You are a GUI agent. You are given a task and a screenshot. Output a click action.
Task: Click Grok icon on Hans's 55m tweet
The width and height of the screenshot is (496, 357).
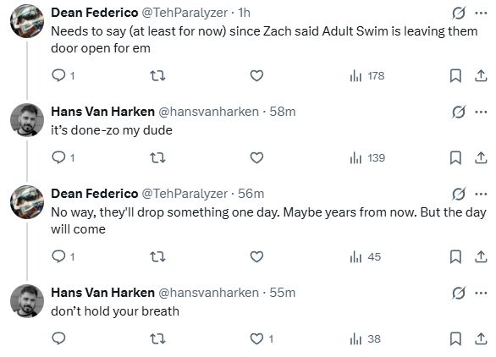(x=459, y=293)
